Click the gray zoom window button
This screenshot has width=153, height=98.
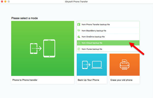pyautogui.click(x=9, y=2)
